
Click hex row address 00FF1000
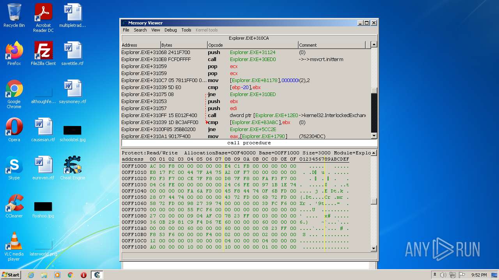click(x=134, y=166)
